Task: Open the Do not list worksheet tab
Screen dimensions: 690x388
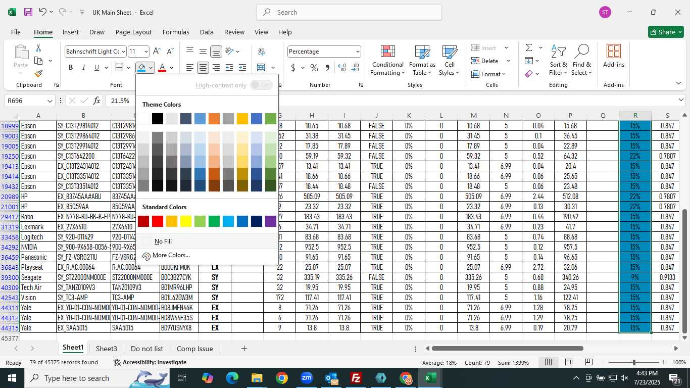Action: [x=147, y=349]
